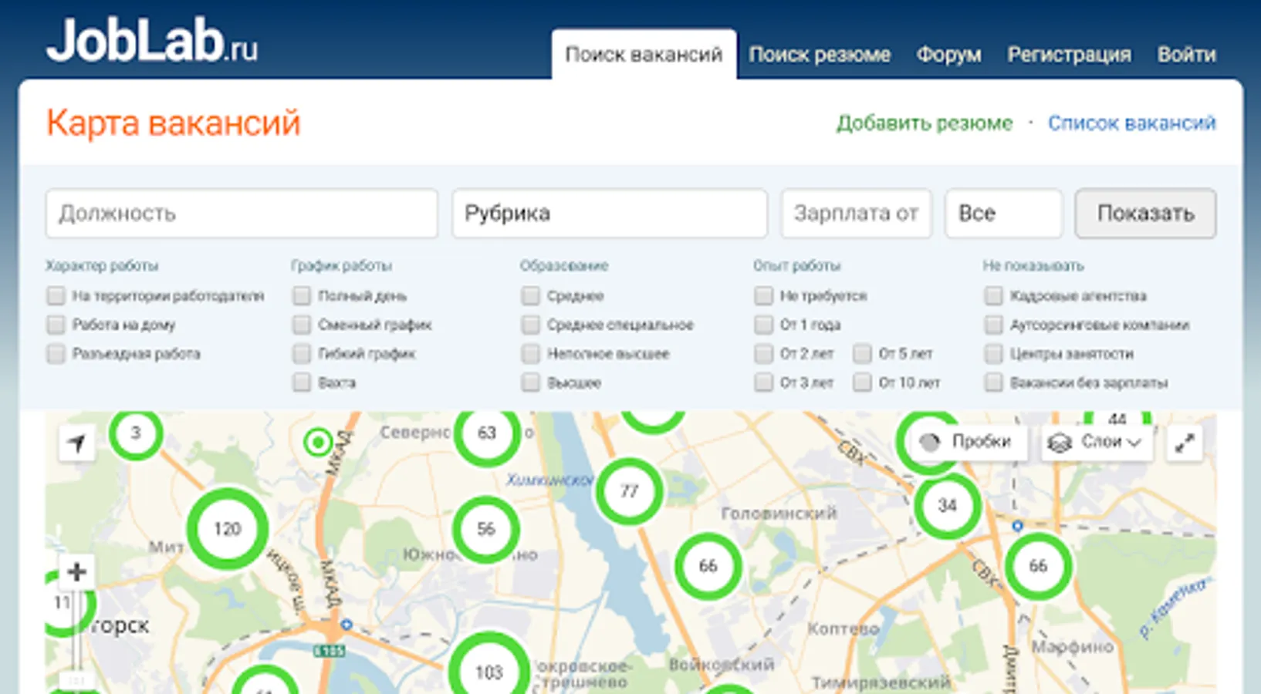
Task: Click the map cluster showing 103
Action: (x=489, y=669)
